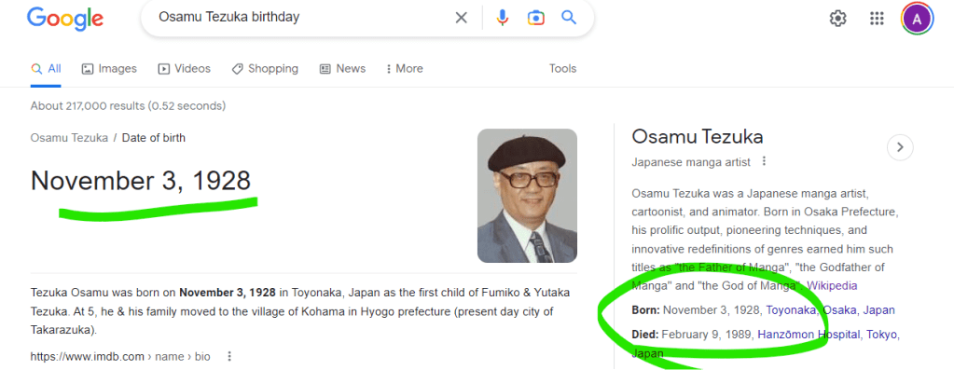Go to the Shopping tab
This screenshot has height=384, width=954.
coord(265,68)
